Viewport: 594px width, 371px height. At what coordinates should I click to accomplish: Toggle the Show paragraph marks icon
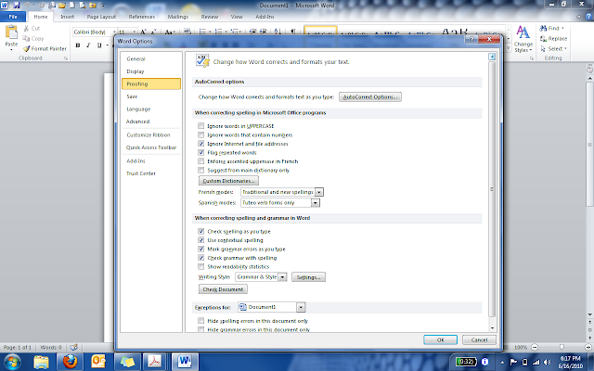[x=292, y=32]
